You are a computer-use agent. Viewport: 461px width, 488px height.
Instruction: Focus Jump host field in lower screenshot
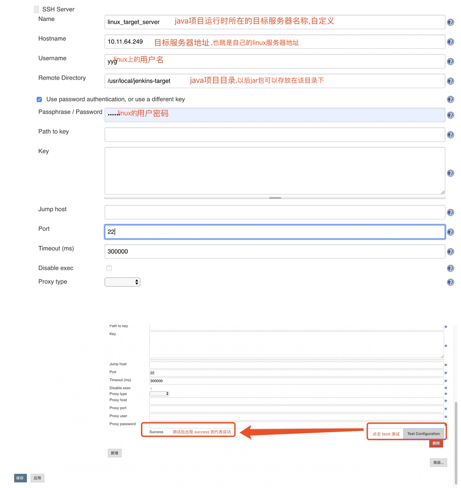[x=297, y=365]
